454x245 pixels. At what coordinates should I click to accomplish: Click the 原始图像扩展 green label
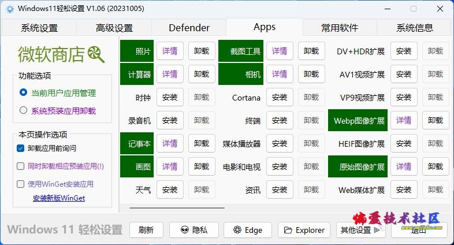click(358, 166)
